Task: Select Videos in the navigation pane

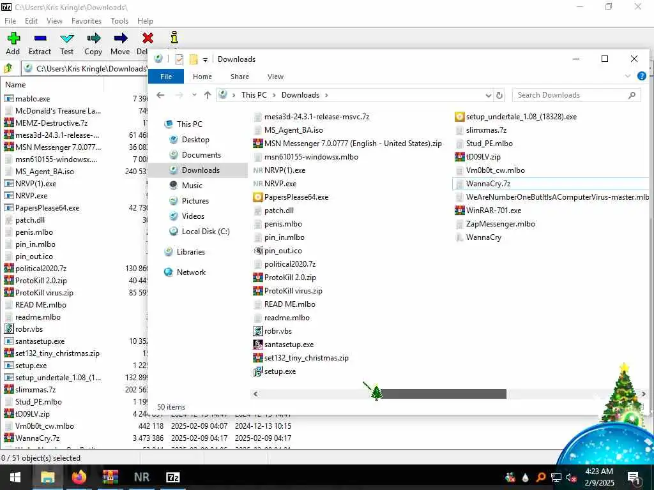Action: click(193, 216)
